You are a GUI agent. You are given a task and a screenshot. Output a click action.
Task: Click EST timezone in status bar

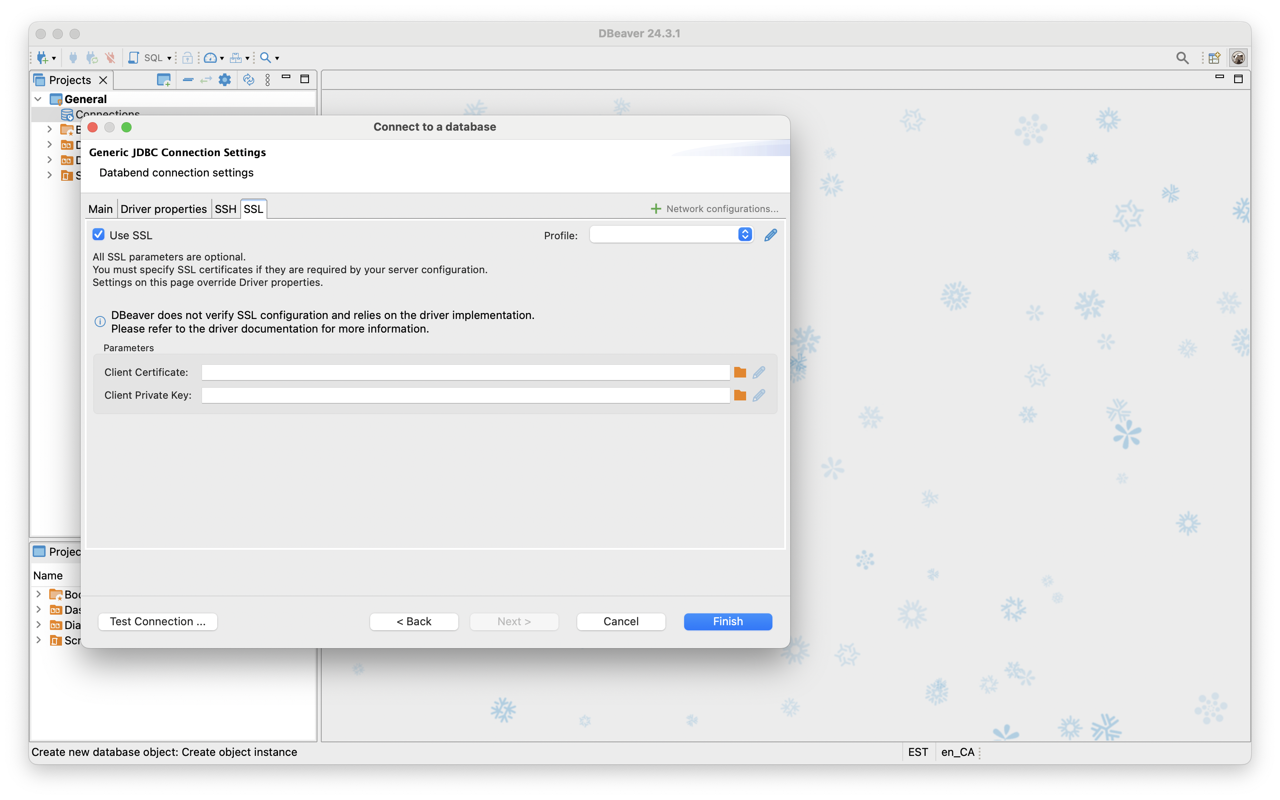(918, 752)
